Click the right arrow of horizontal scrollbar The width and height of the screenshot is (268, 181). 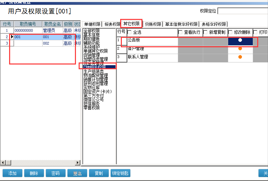(x=77, y=162)
